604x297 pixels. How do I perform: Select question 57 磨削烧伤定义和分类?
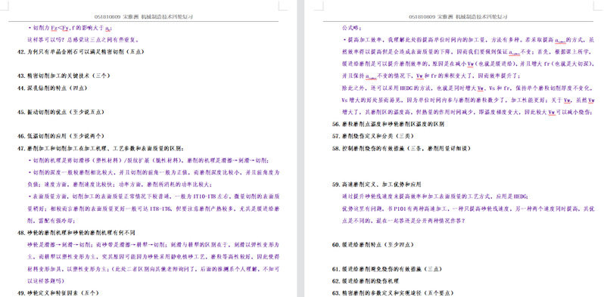372,136
